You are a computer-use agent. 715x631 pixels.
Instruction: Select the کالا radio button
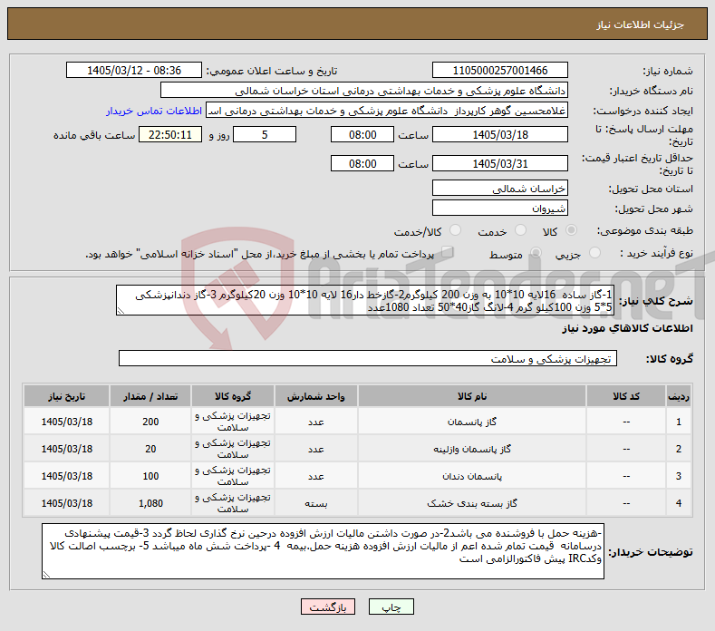coord(571,230)
